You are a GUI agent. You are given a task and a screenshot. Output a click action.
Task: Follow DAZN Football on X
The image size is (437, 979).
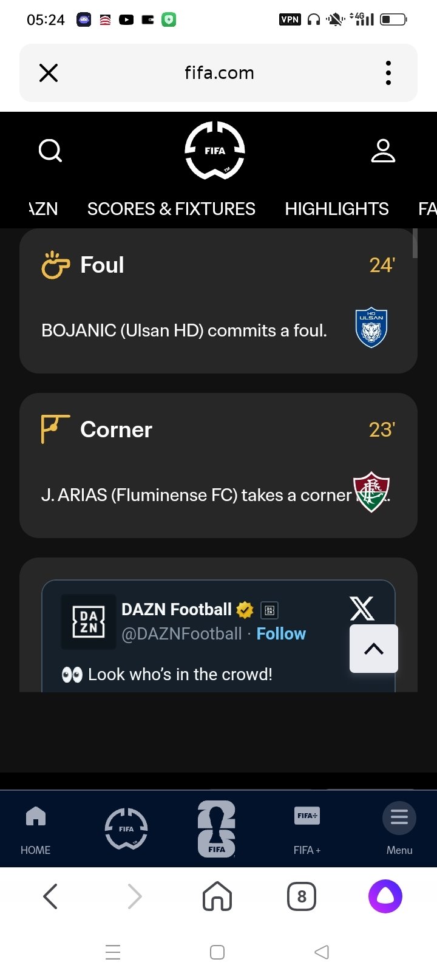(281, 634)
